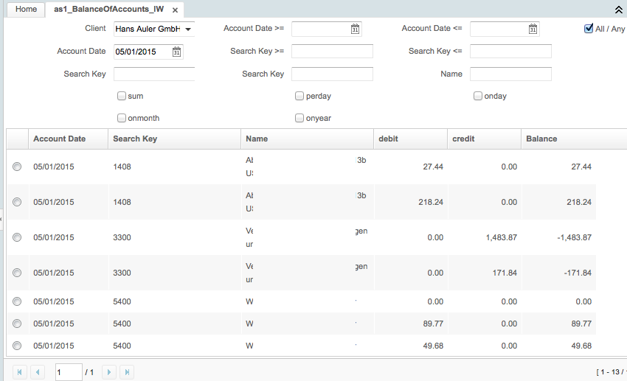
Task: Sort by the Search Key column header
Action: pos(134,139)
